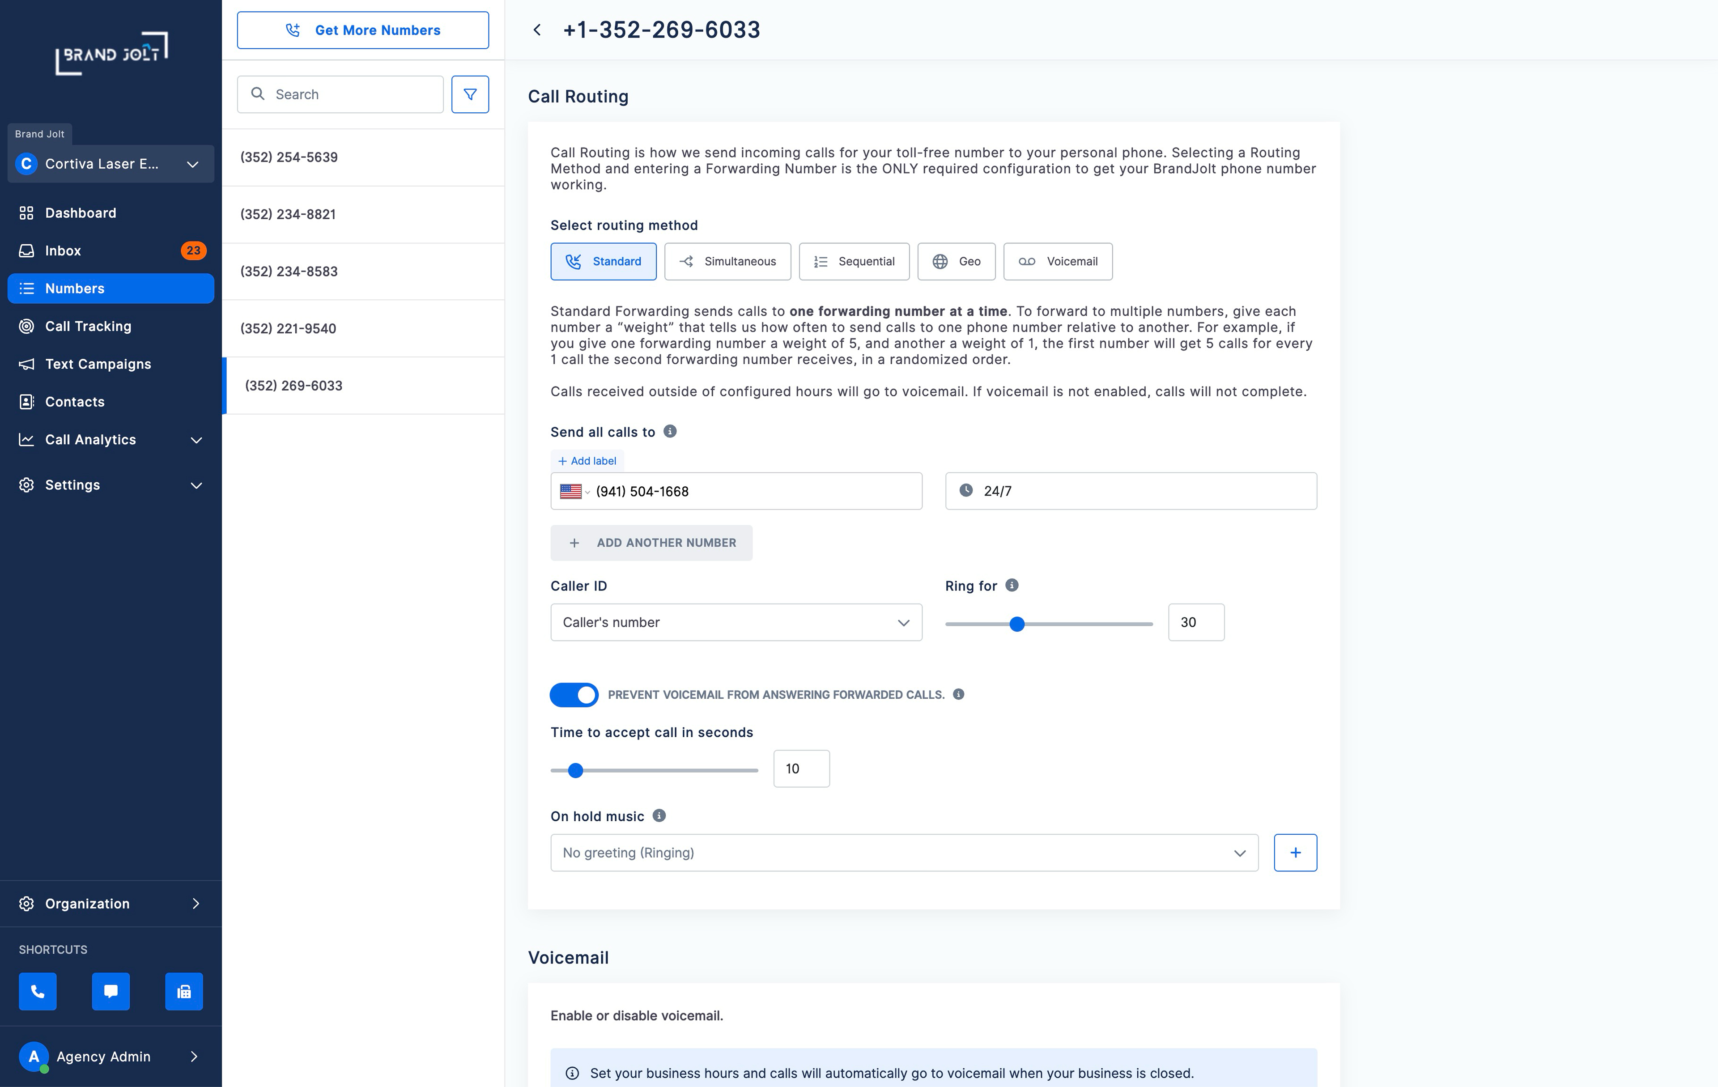This screenshot has height=1087, width=1718.
Task: Select the Standard routing method
Action: click(x=603, y=261)
